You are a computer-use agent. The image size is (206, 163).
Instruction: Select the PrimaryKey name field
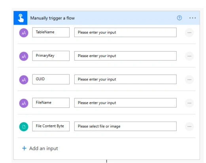(51, 56)
